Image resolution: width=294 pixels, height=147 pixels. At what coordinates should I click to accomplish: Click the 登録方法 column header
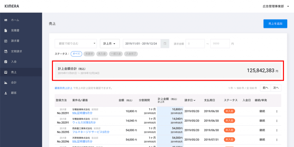pos(61,100)
